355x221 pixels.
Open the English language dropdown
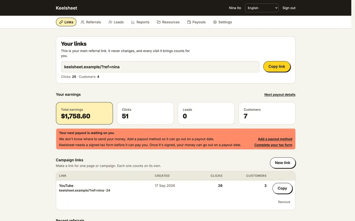coord(262,8)
